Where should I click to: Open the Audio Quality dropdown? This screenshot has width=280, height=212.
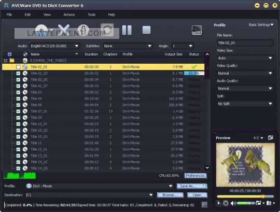click(245, 88)
